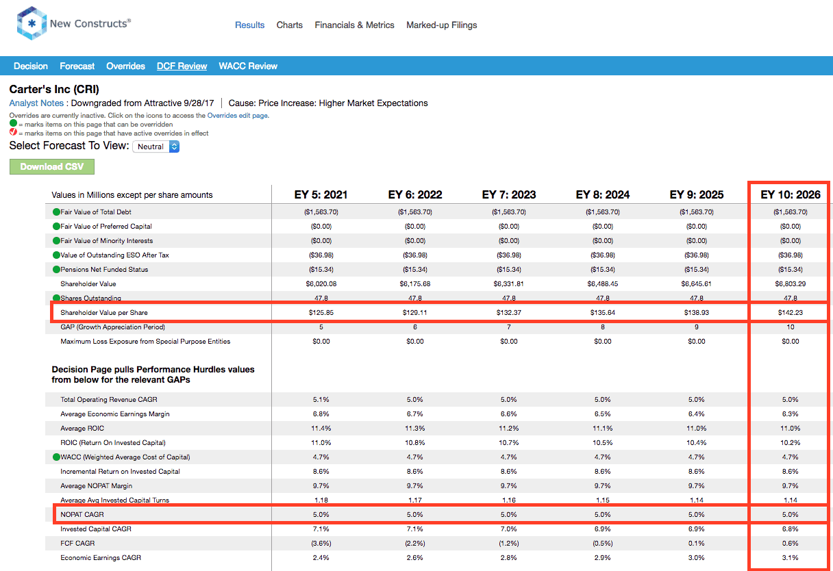Click the 11.4% Average ROIC value for 2021
The height and width of the screenshot is (571, 833).
coord(321,429)
